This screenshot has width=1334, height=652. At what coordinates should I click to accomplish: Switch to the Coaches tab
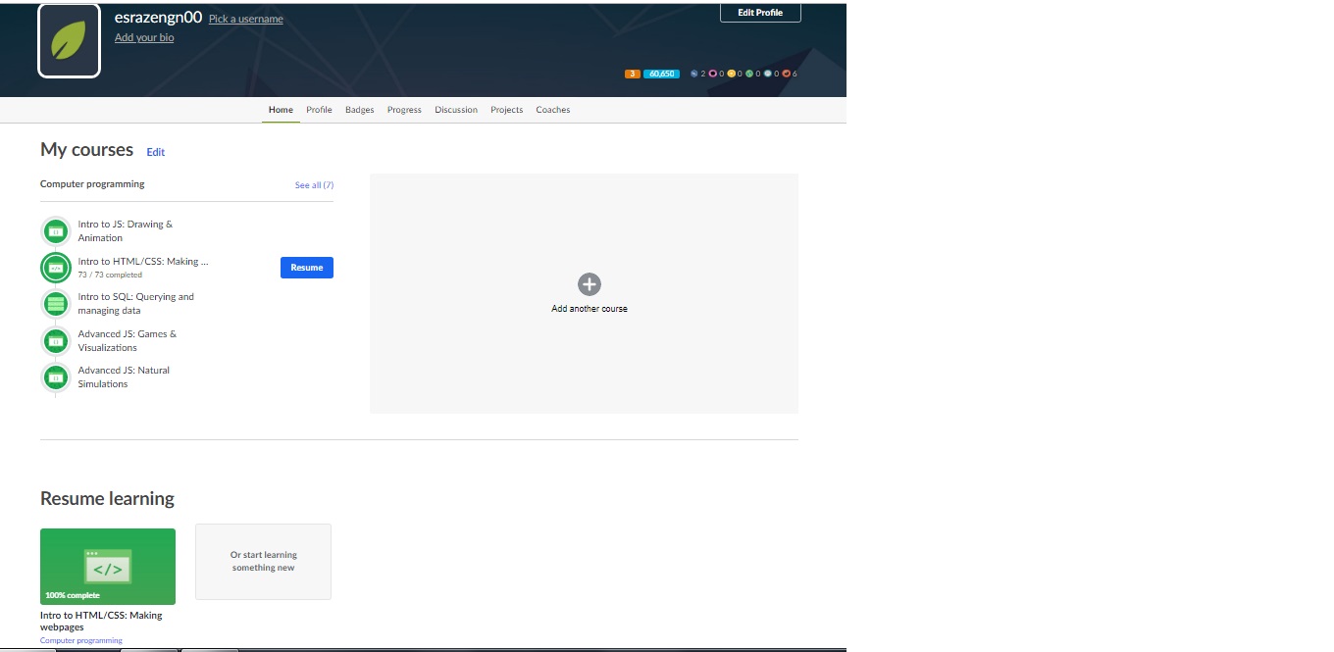(552, 110)
